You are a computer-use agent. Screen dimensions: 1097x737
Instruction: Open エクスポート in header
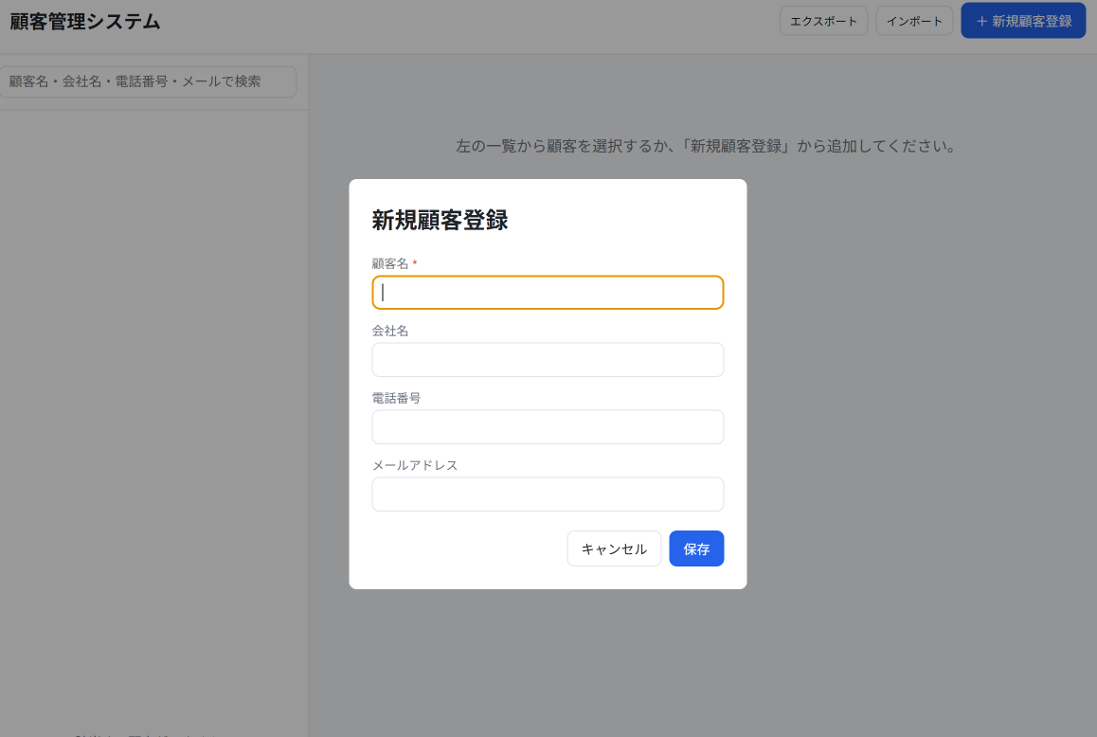[823, 21]
